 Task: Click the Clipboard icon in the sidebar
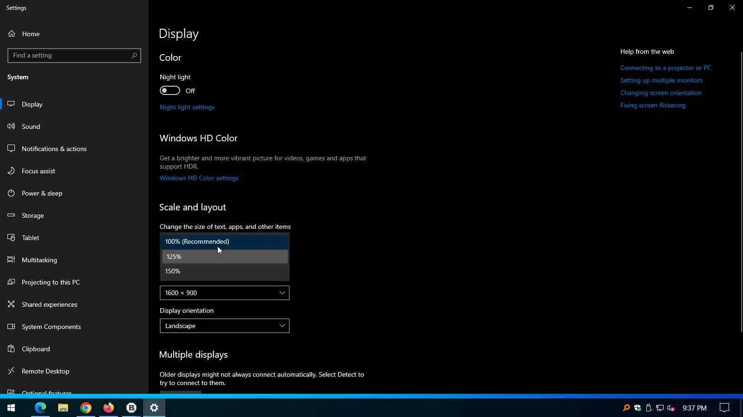(x=11, y=349)
